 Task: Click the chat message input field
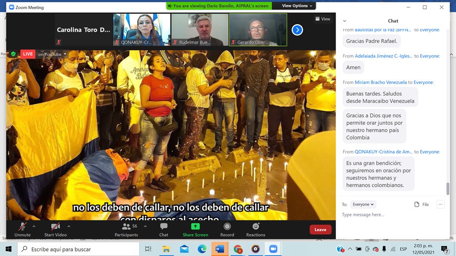391,214
